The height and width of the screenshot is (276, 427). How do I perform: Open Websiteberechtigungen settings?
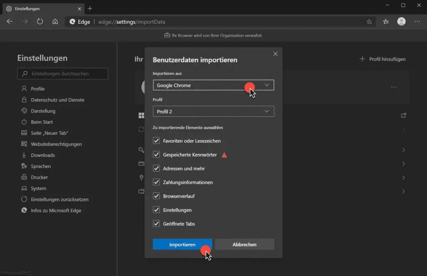56,144
